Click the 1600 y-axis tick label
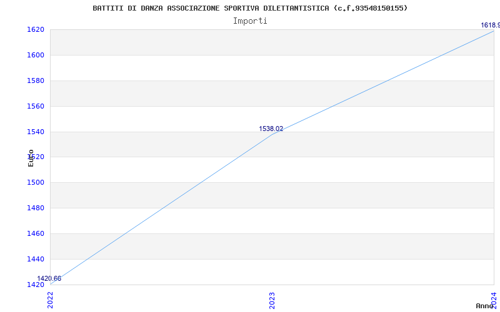Viewport: 500px width, 312px height. coord(36,55)
